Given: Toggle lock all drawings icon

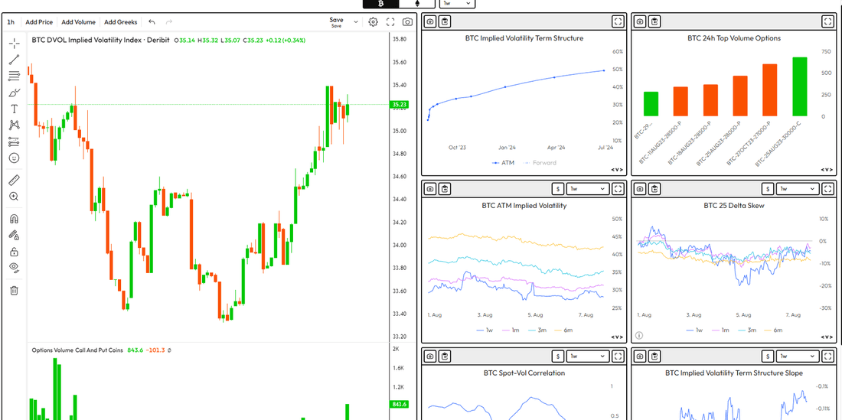Looking at the screenshot, I should (x=15, y=251).
